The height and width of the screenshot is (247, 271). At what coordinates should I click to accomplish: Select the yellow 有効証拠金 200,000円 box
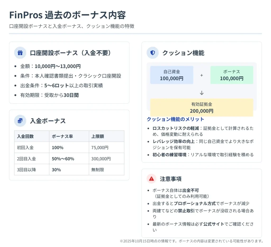coord(202,107)
